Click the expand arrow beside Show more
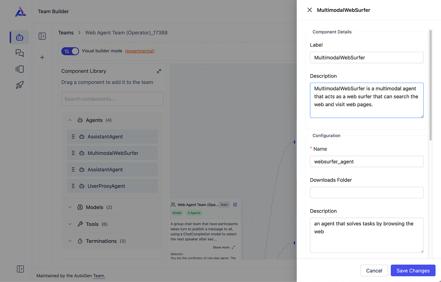Screen dimensions: 441x282 pos(233,247)
